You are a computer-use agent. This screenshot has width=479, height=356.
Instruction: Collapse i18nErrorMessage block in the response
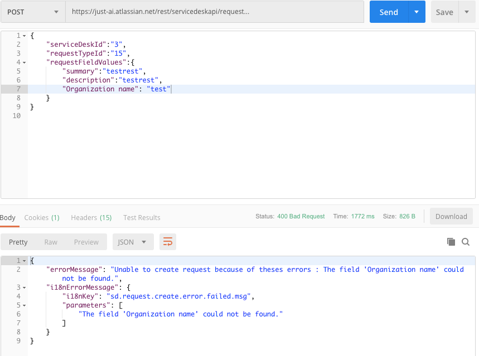25,287
